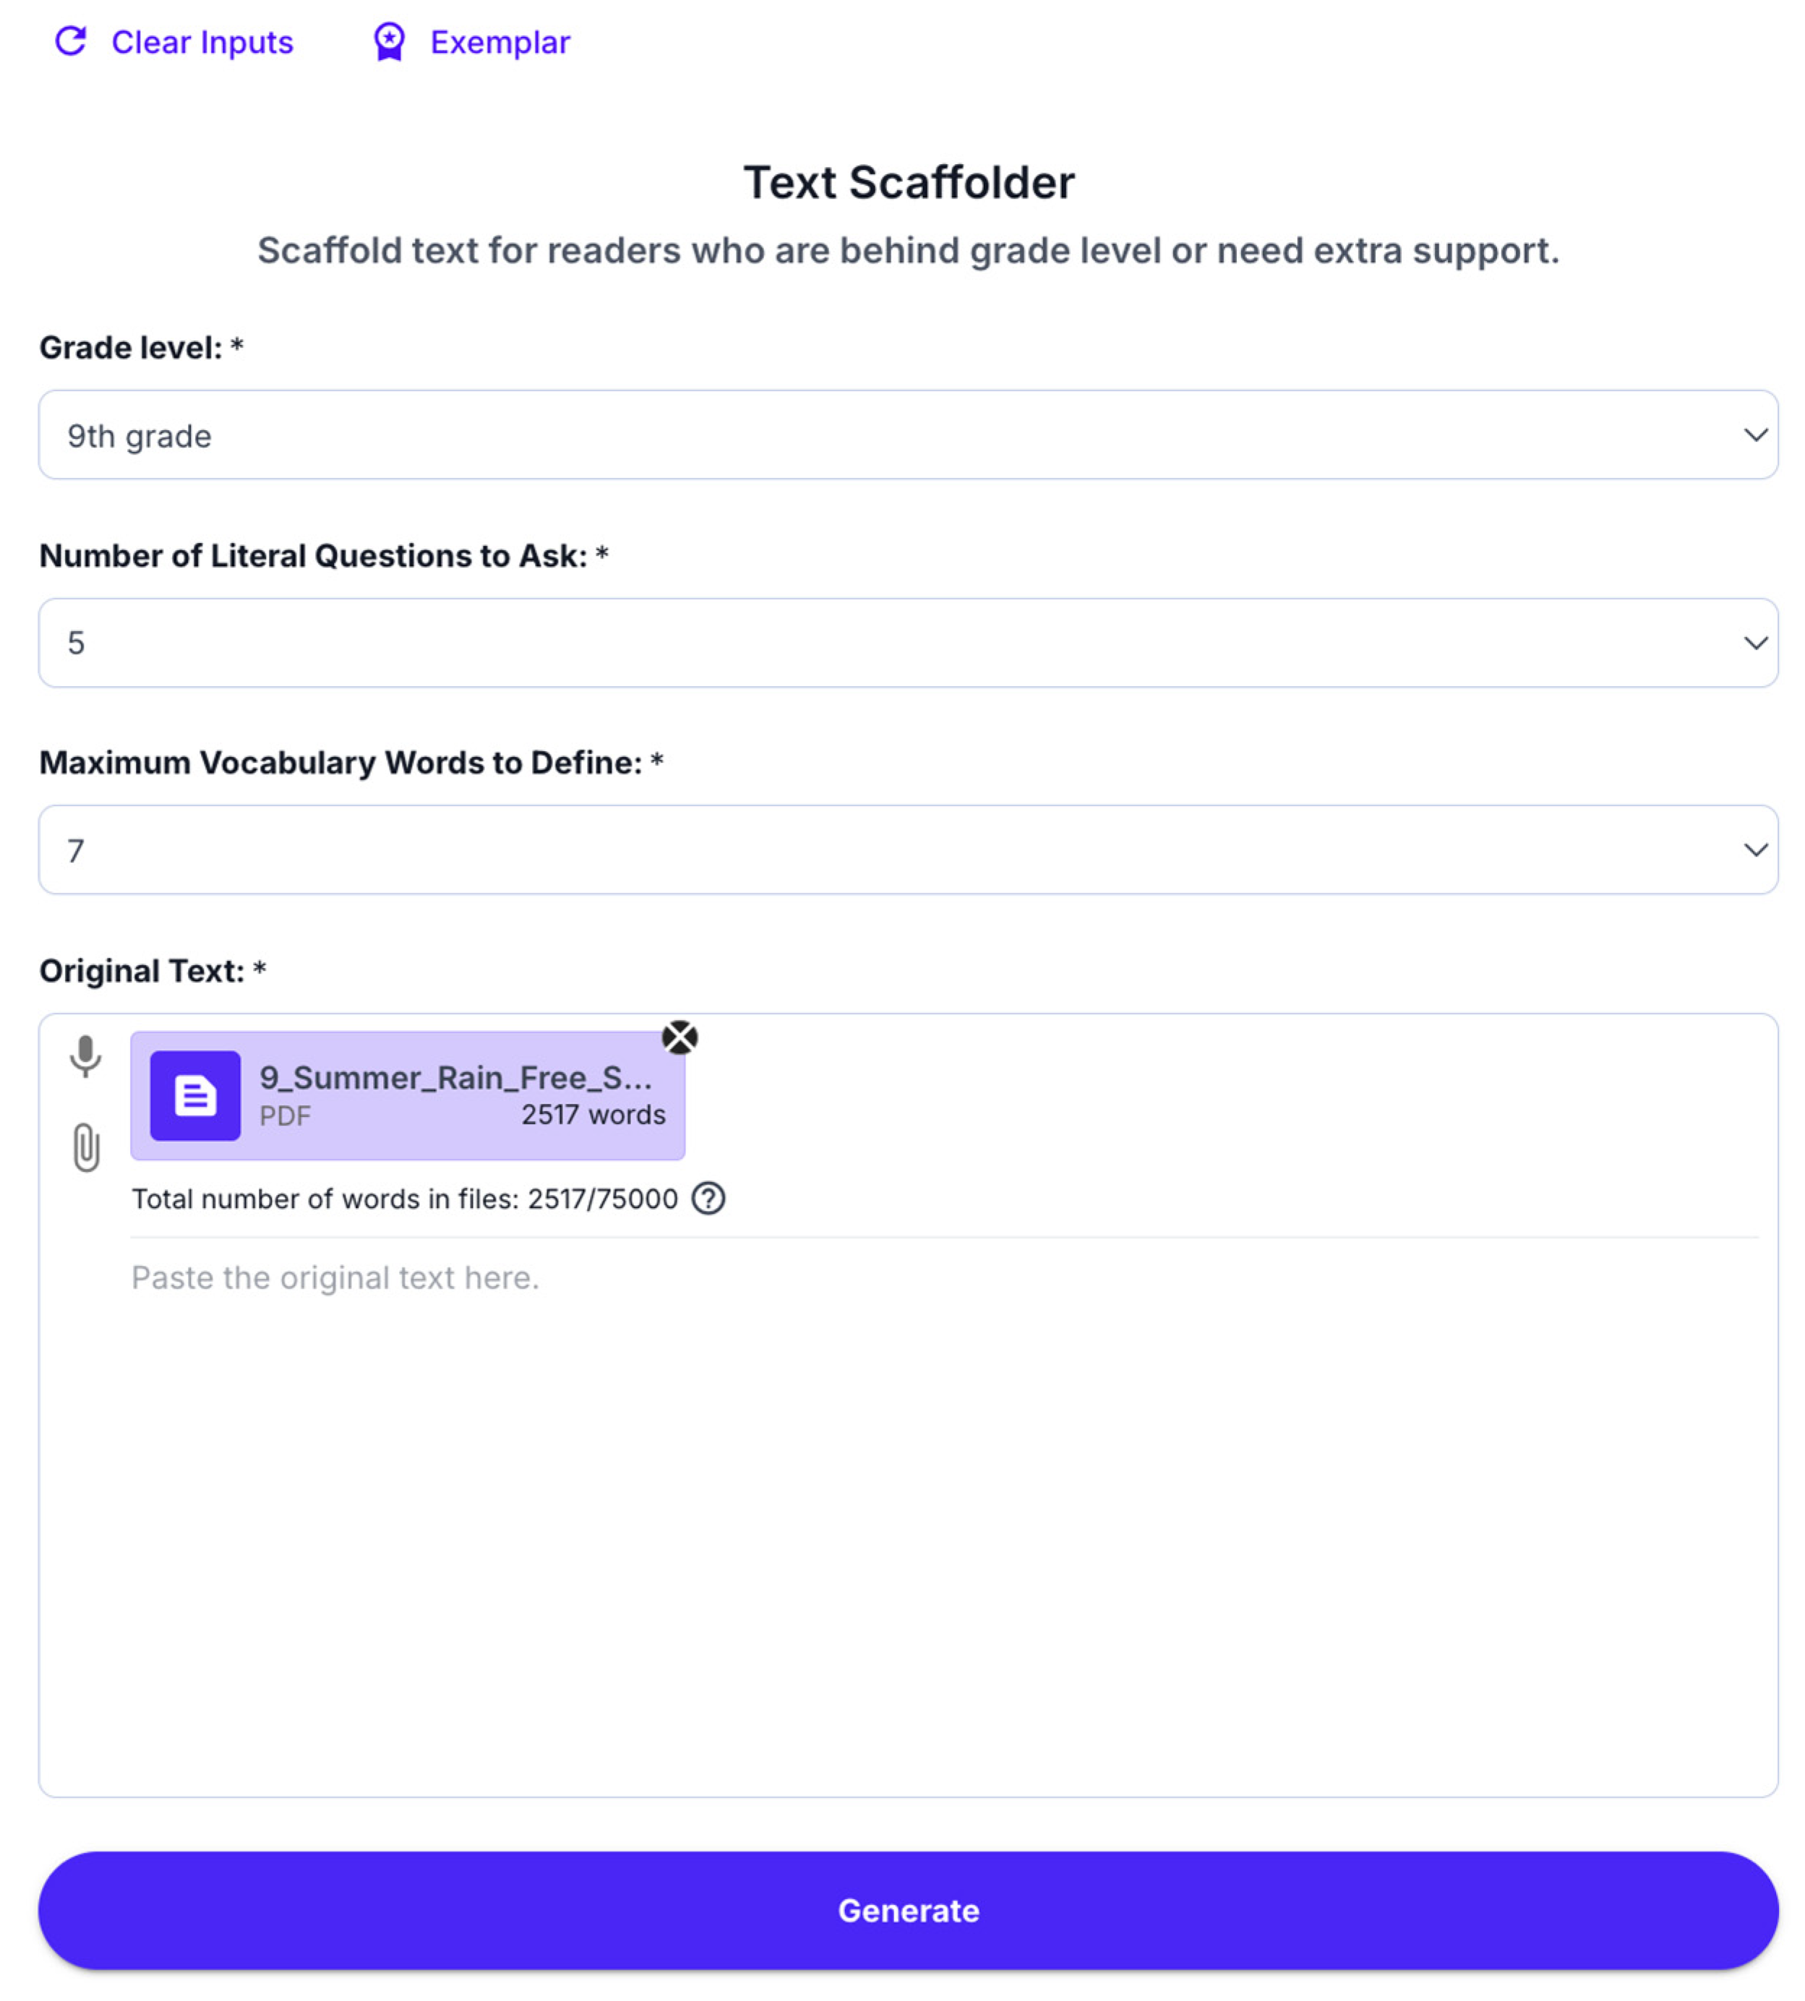1805x2001 pixels.
Task: Click the chevron arrow beside value 5
Action: click(1754, 643)
